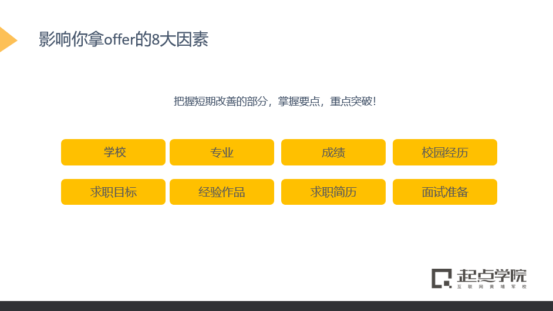Click the 互联网黄埔军校 tagline
The height and width of the screenshot is (311, 553).
[x=491, y=287]
